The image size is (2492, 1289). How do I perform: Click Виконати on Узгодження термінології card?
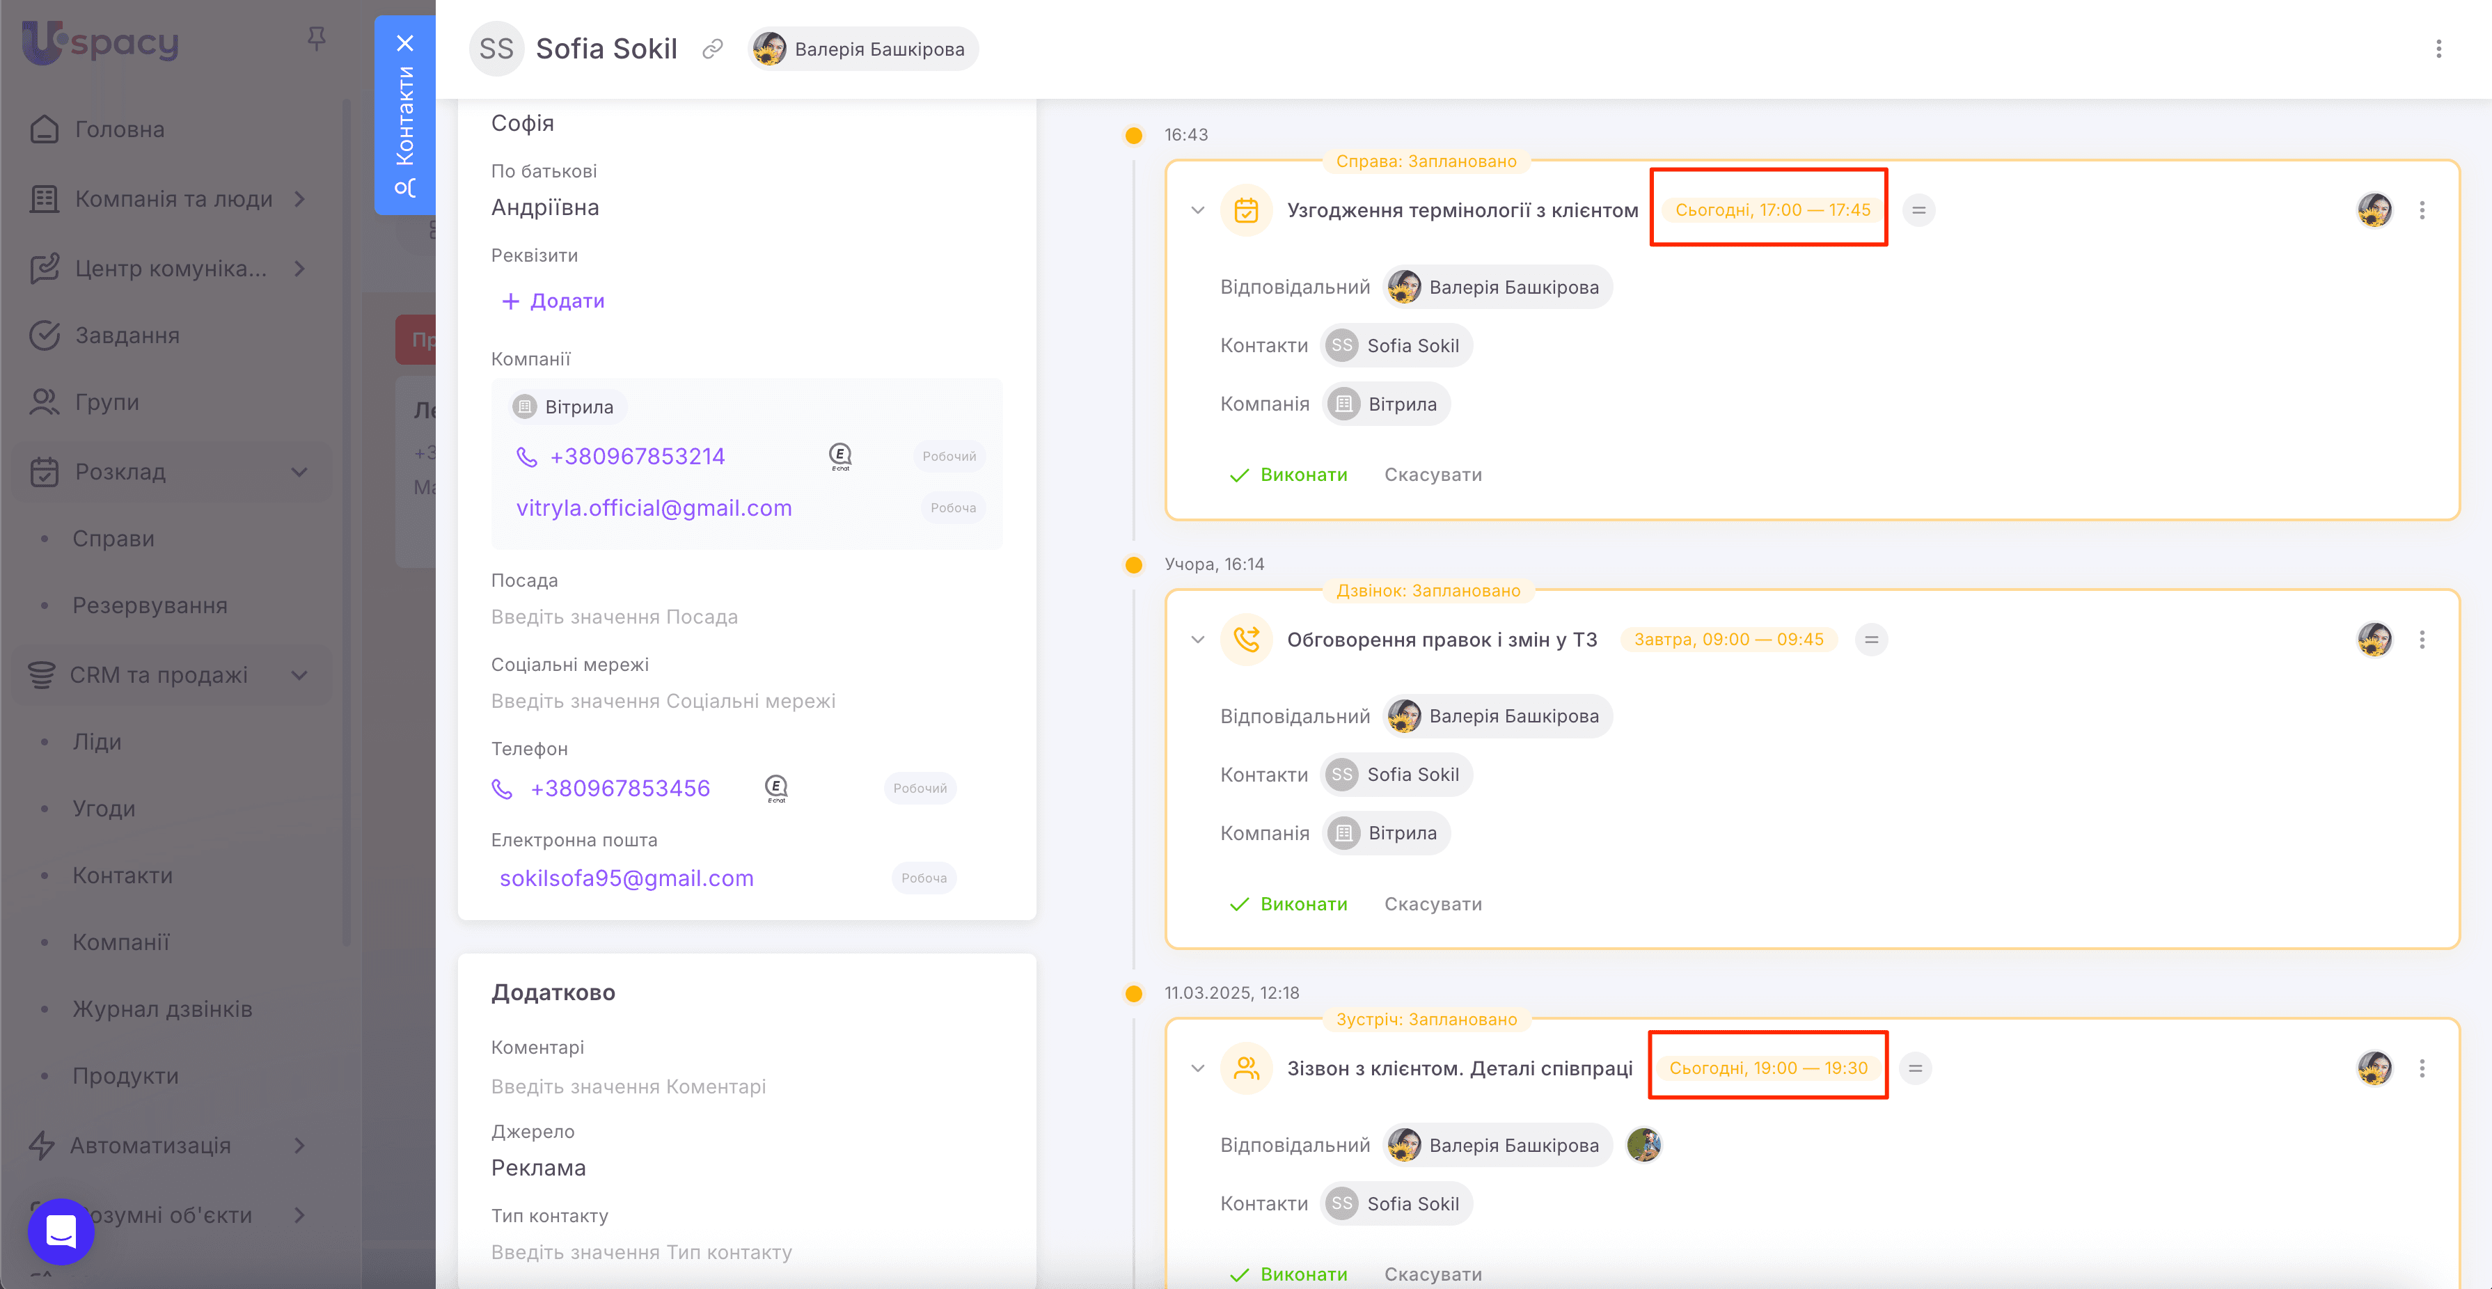[x=1288, y=475]
